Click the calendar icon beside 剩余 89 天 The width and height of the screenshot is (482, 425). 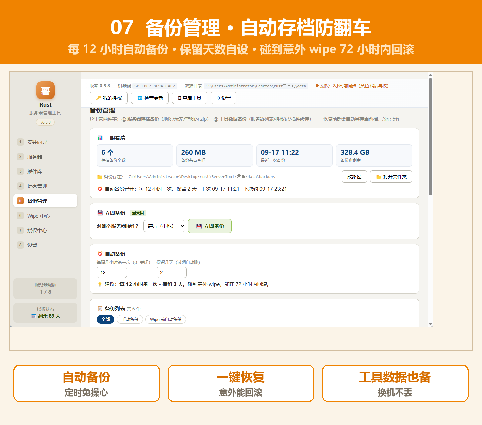point(34,316)
